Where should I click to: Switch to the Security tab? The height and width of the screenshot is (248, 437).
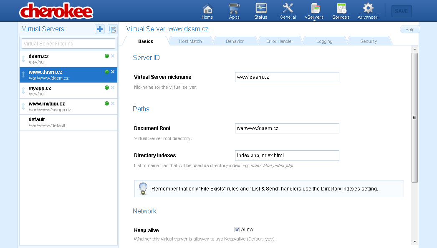click(x=369, y=41)
